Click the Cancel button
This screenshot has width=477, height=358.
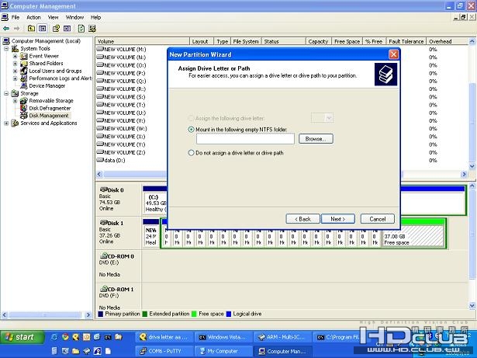[377, 219]
